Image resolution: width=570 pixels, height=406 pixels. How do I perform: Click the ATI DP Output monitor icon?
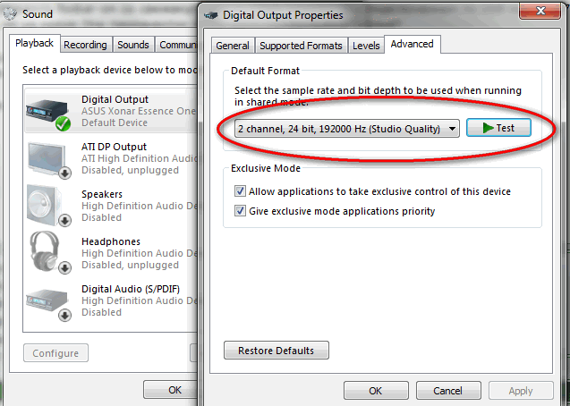(49, 160)
